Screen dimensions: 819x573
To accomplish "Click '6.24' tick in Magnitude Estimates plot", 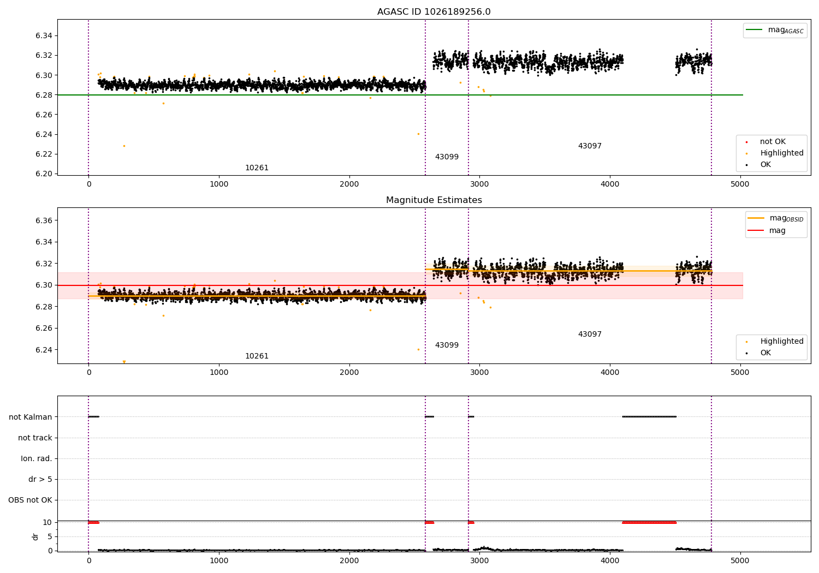I will pyautogui.click(x=44, y=350).
